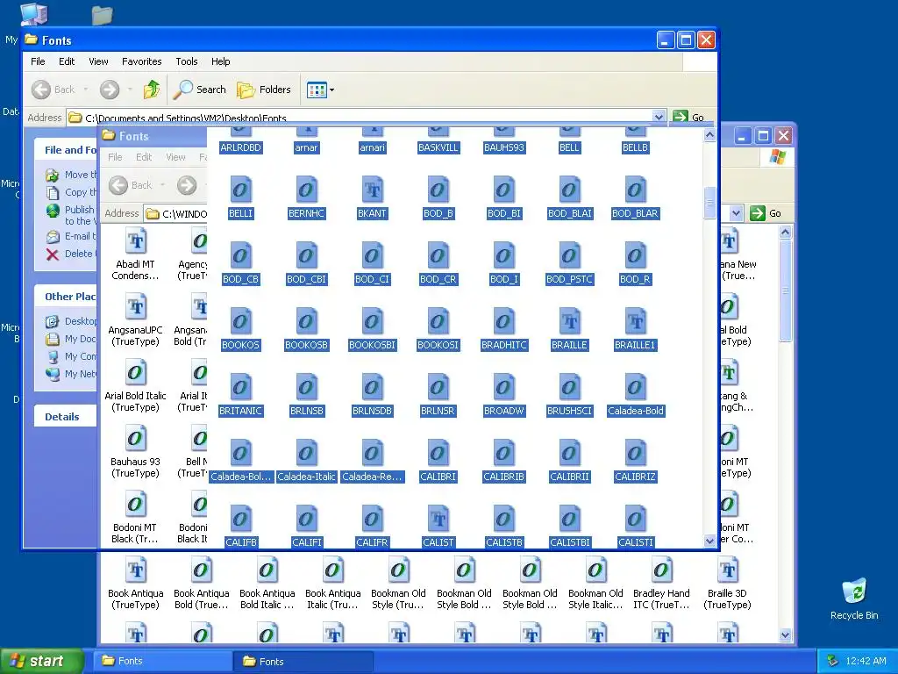Select AngsanaUPC (TrueType) font in back window
898x674 pixels.
coord(136,308)
